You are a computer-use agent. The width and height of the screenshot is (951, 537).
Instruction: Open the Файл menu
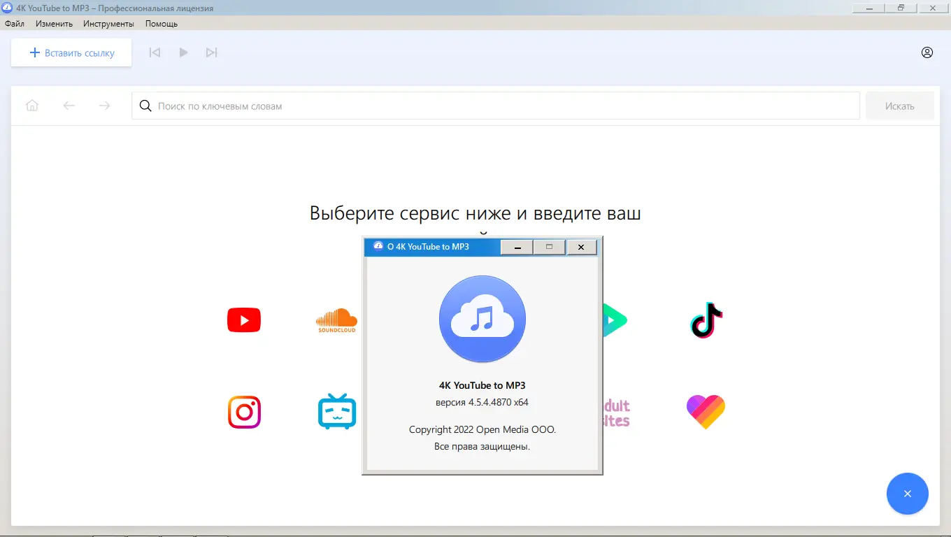point(14,23)
